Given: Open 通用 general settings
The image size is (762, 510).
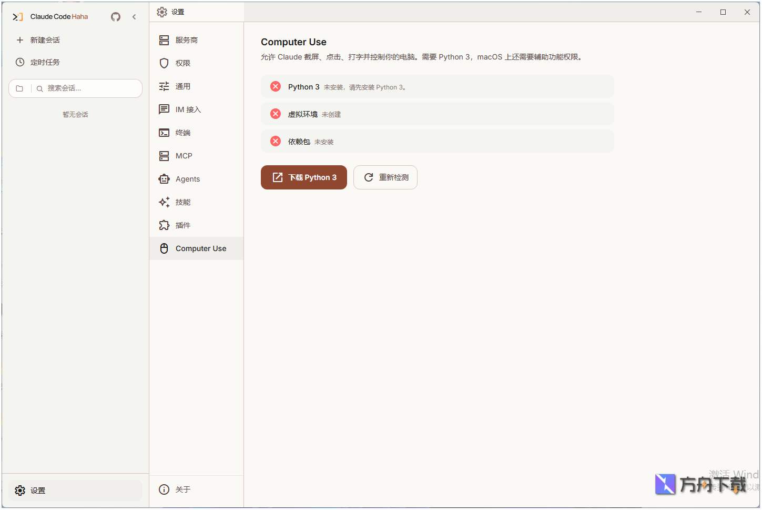Looking at the screenshot, I should click(x=182, y=86).
